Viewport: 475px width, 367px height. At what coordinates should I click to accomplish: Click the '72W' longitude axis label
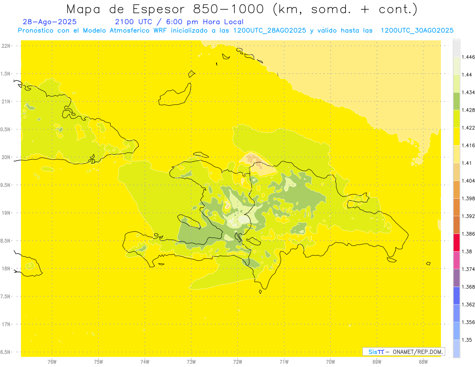click(237, 361)
